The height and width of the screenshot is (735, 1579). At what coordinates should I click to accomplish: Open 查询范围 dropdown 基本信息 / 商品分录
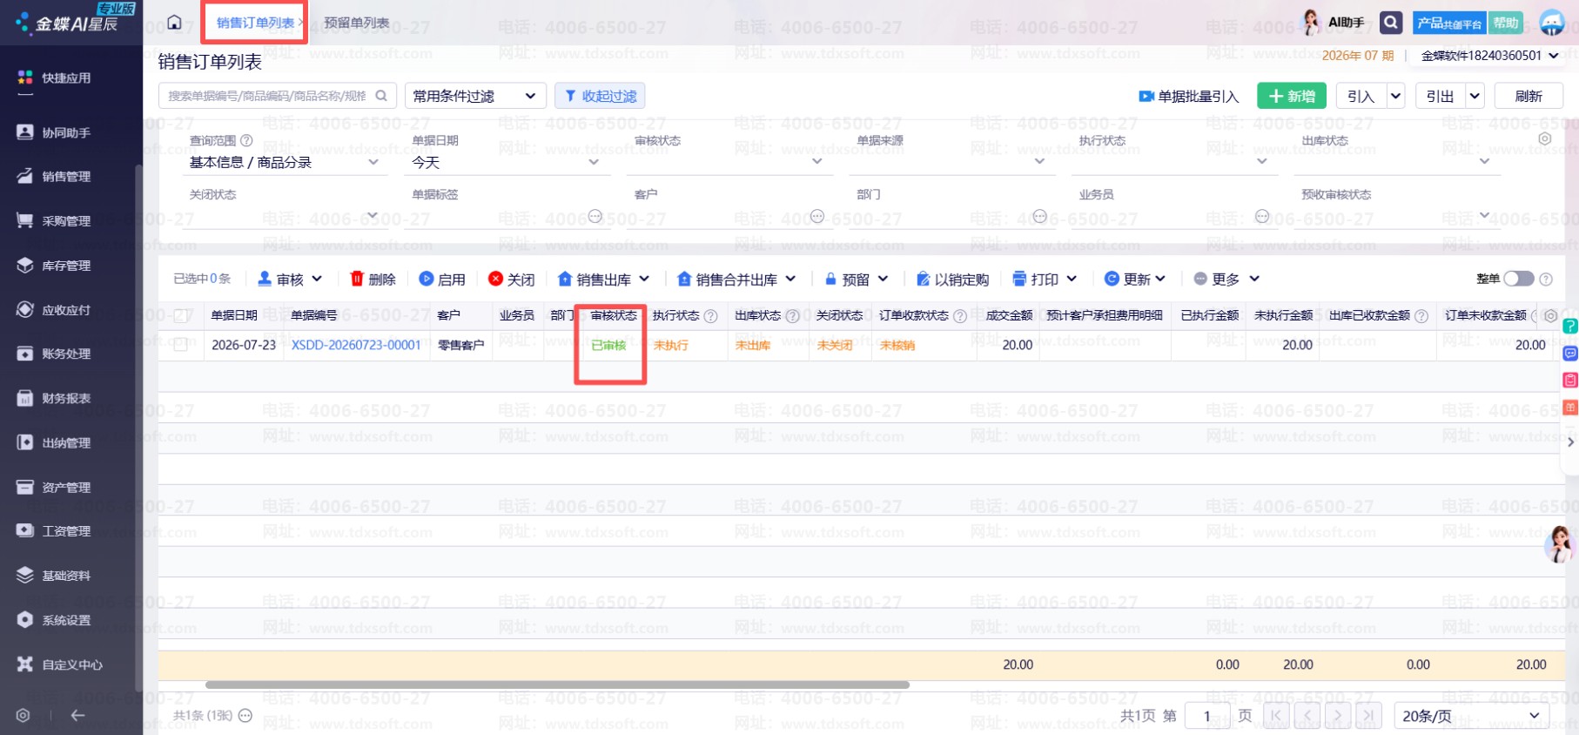(284, 162)
